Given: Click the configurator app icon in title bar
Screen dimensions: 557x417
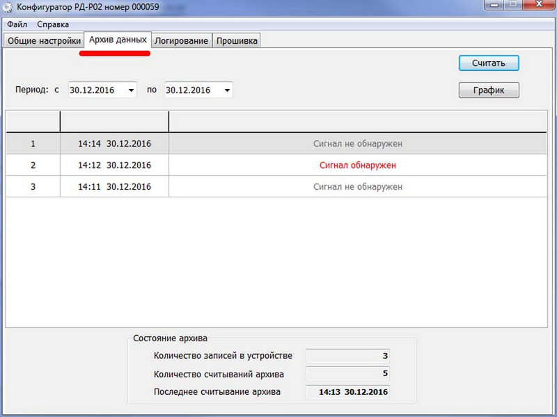Looking at the screenshot, I should [8, 7].
